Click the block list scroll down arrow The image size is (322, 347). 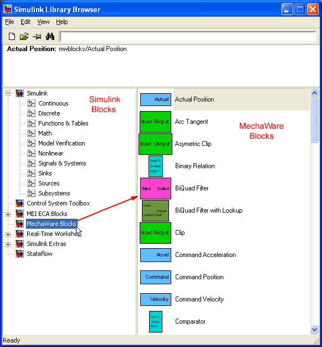click(314, 329)
